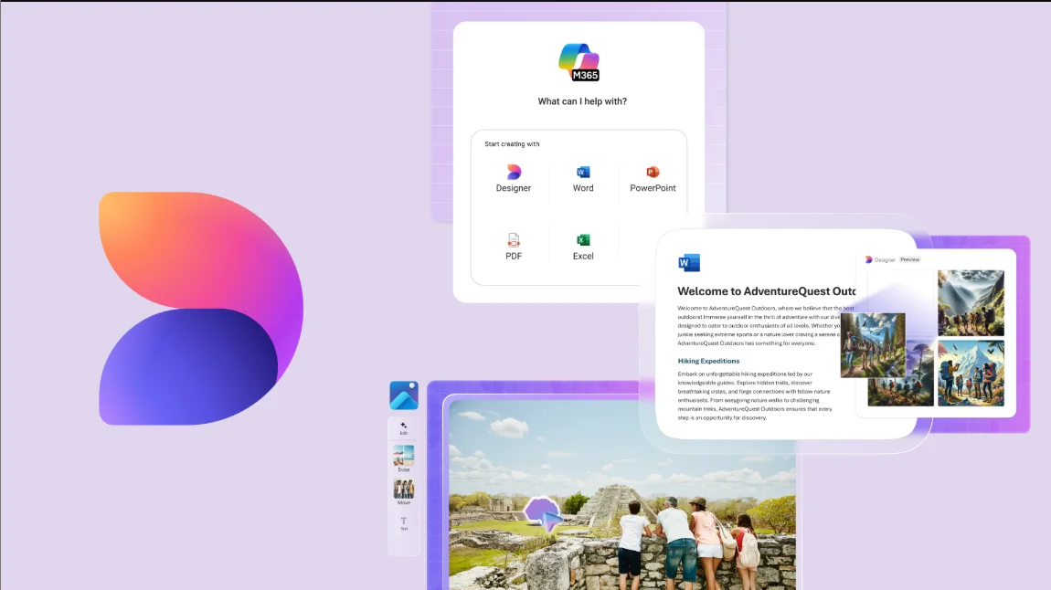Click the large Designer logo
Image resolution: width=1051 pixels, height=590 pixels.
(x=201, y=308)
